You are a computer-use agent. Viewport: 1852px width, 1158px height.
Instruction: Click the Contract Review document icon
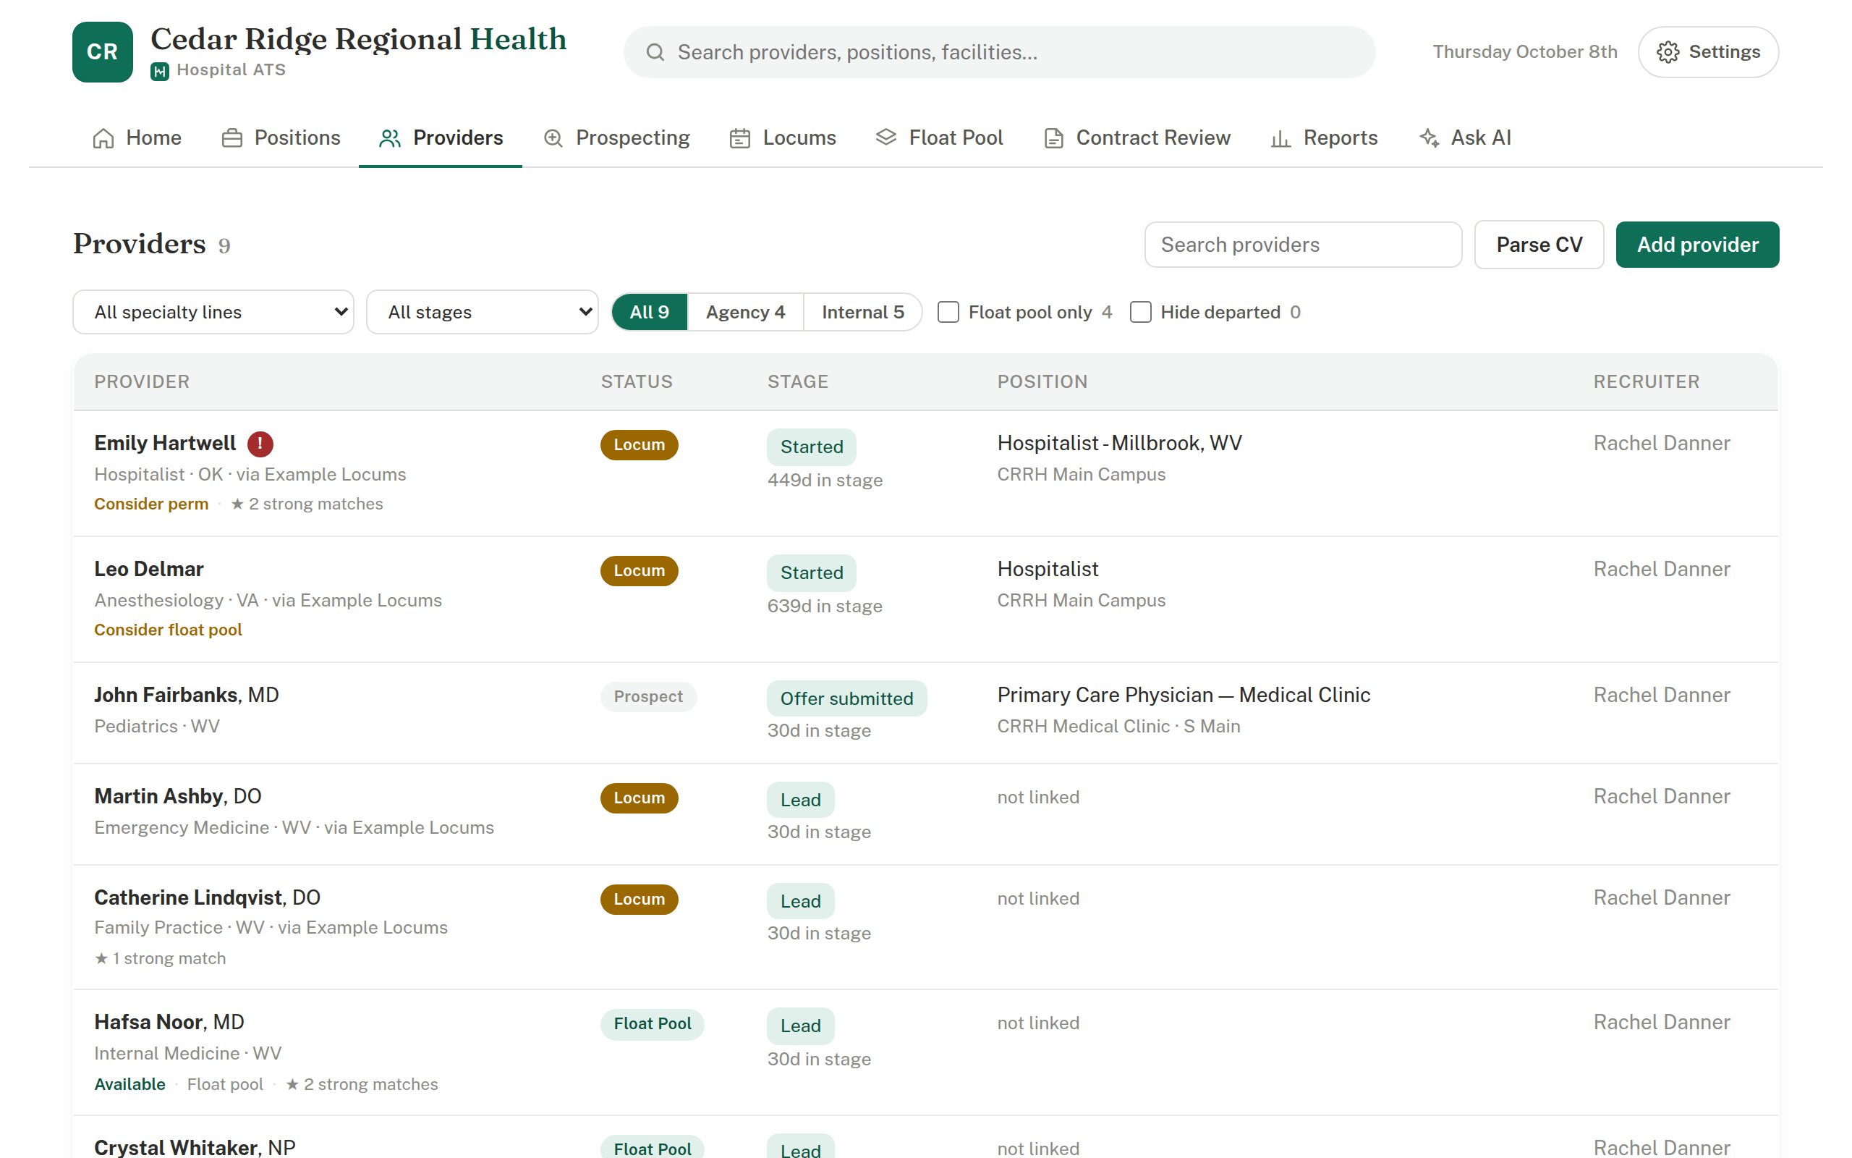pyautogui.click(x=1054, y=138)
